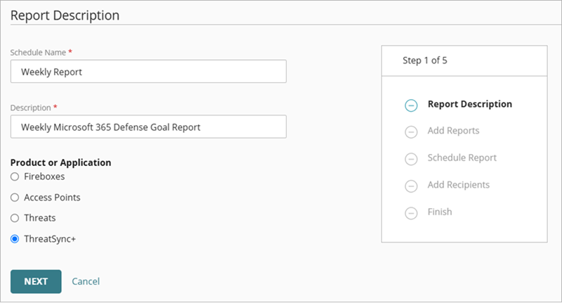
Task: Select the ThreatSync+ radio option
Action: tap(15, 238)
